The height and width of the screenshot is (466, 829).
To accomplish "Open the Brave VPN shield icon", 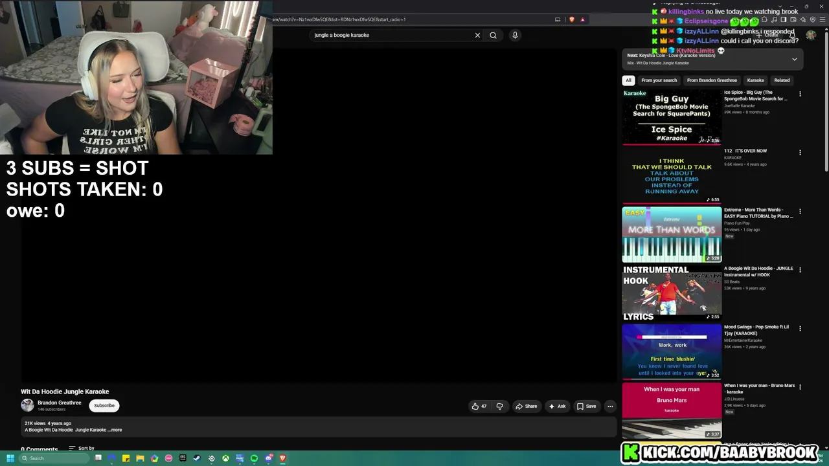I will click(x=813, y=19).
